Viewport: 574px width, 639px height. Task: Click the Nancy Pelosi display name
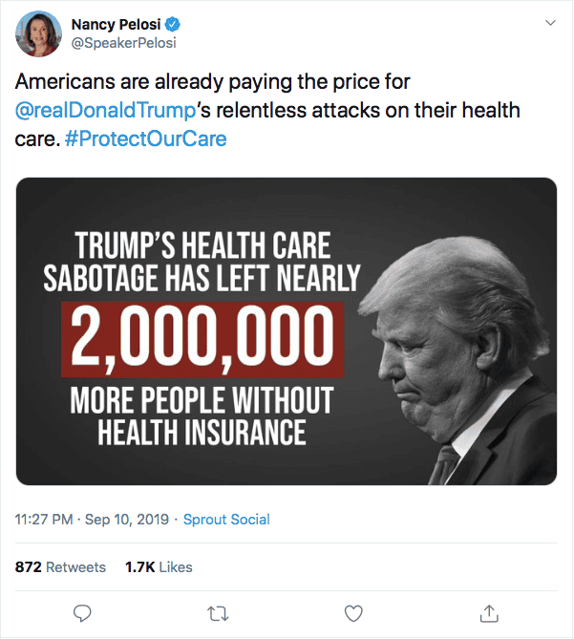[x=116, y=23]
